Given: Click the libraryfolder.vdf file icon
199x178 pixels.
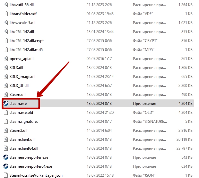Looking at the screenshot, I should [6, 14].
